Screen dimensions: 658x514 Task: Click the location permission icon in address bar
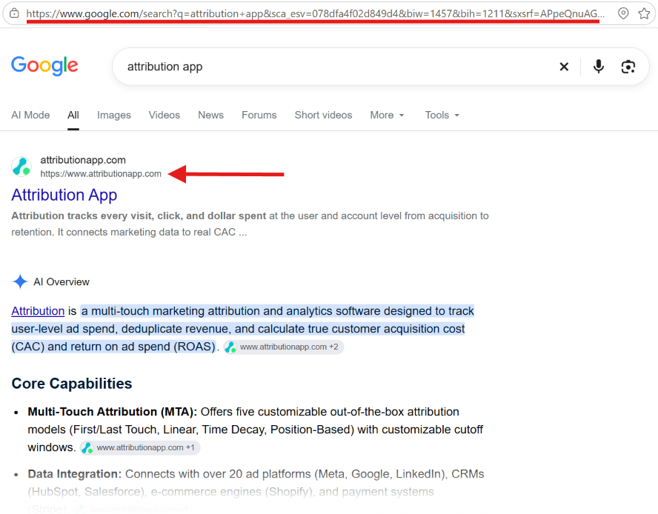click(x=623, y=13)
